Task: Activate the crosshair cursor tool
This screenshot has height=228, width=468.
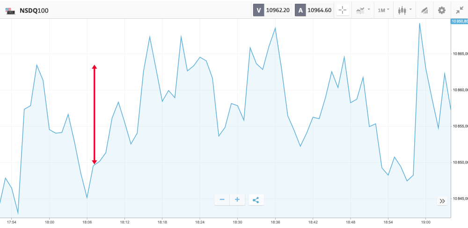Action: click(x=343, y=10)
